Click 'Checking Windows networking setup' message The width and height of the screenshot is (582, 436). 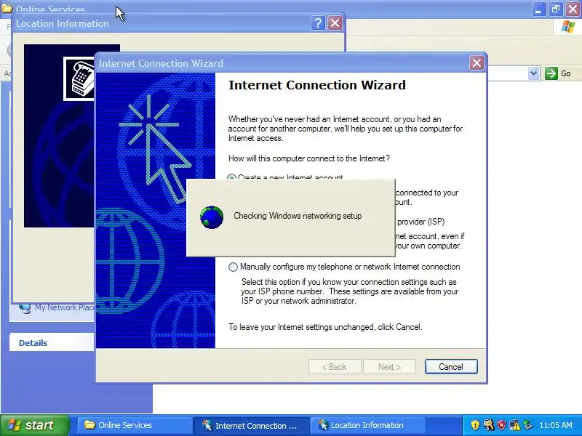click(x=298, y=216)
